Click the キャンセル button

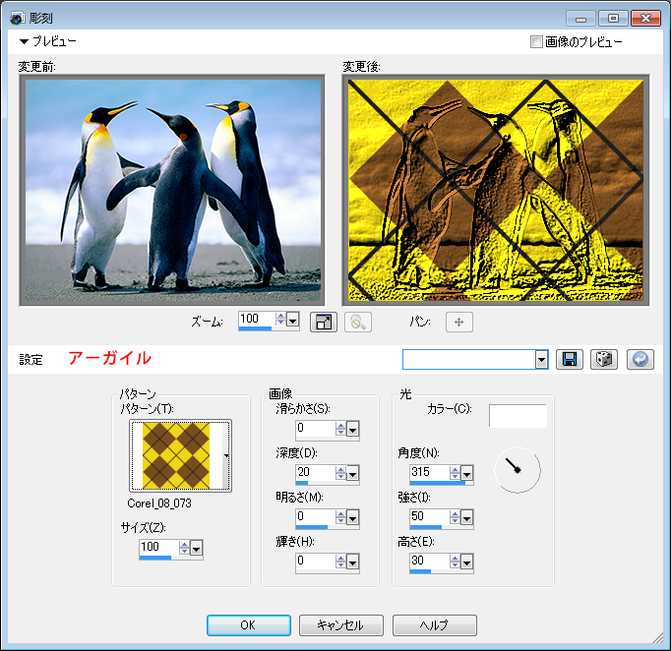click(339, 625)
